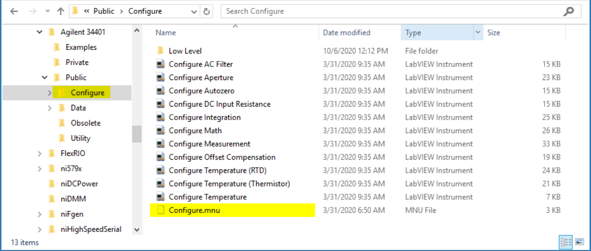Select Public in the address breadcrumb
The width and height of the screenshot is (591, 251).
[104, 11]
